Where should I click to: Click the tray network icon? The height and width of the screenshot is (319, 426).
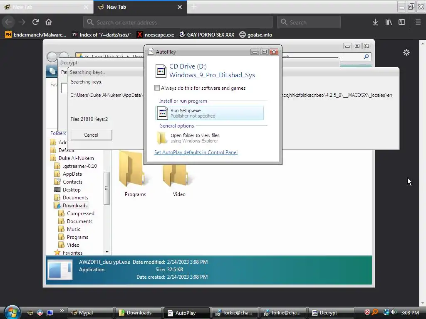click(386, 312)
